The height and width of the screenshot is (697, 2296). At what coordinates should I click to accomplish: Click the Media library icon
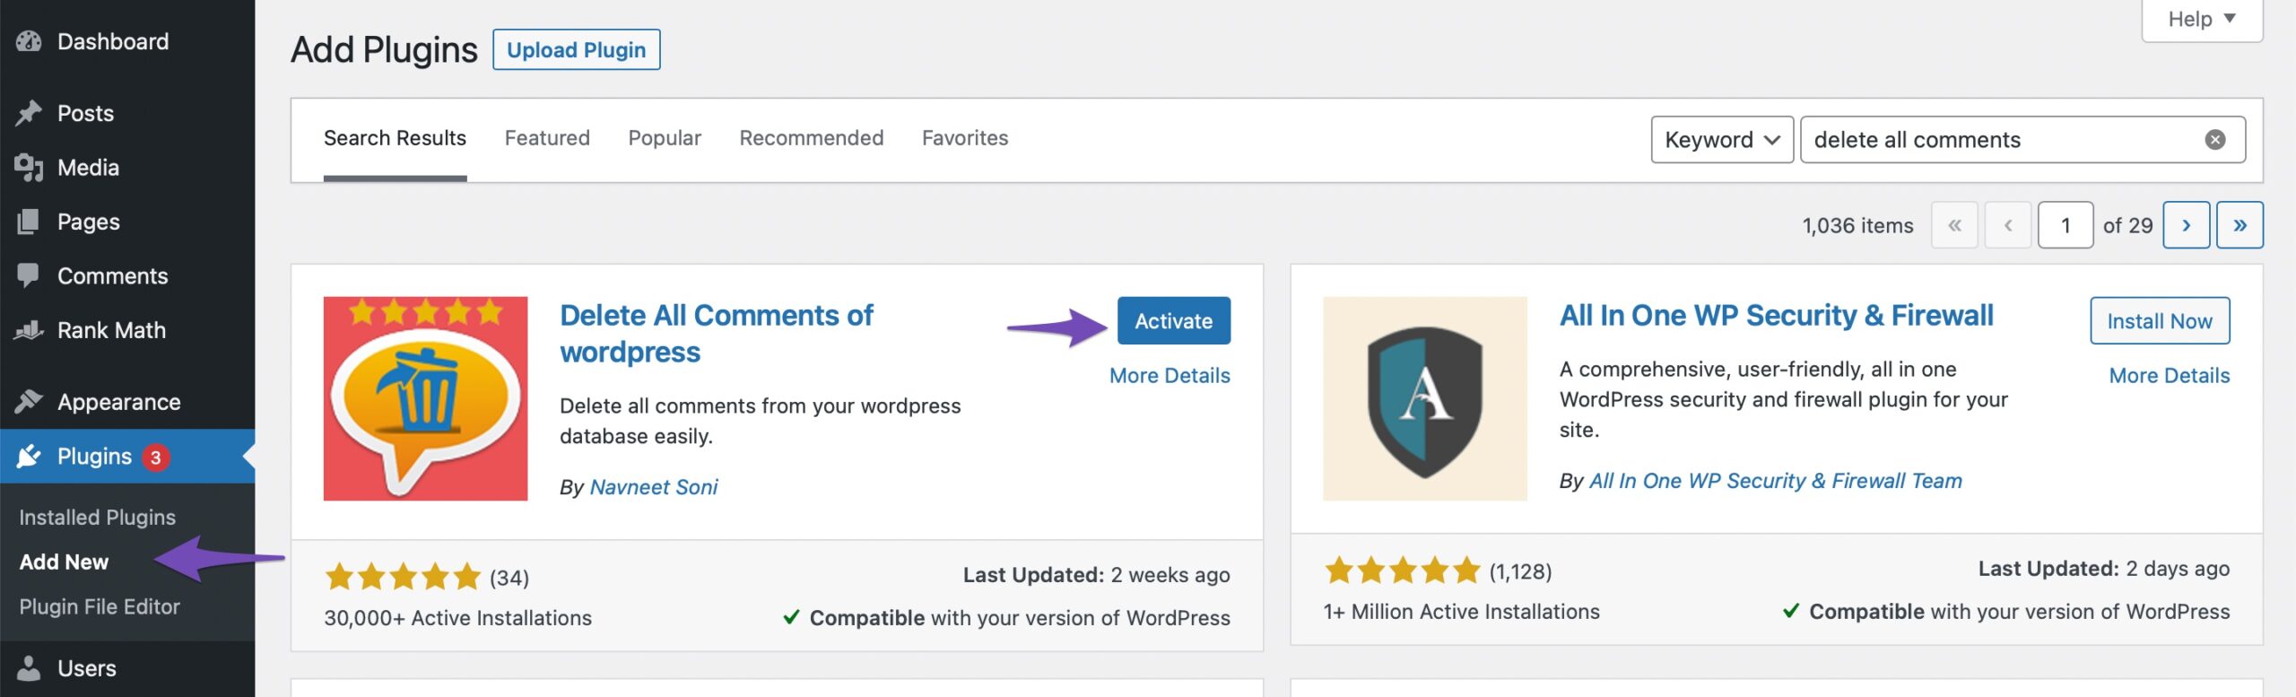point(29,168)
